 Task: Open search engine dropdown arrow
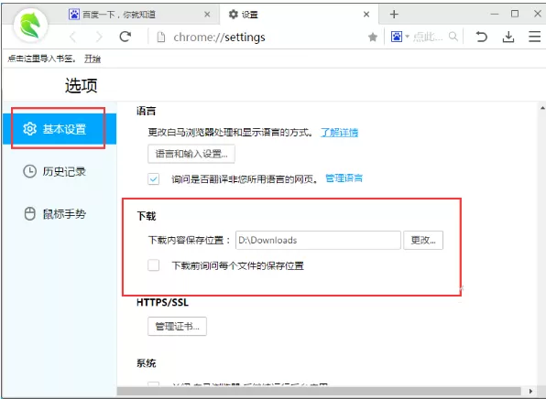[x=407, y=37]
